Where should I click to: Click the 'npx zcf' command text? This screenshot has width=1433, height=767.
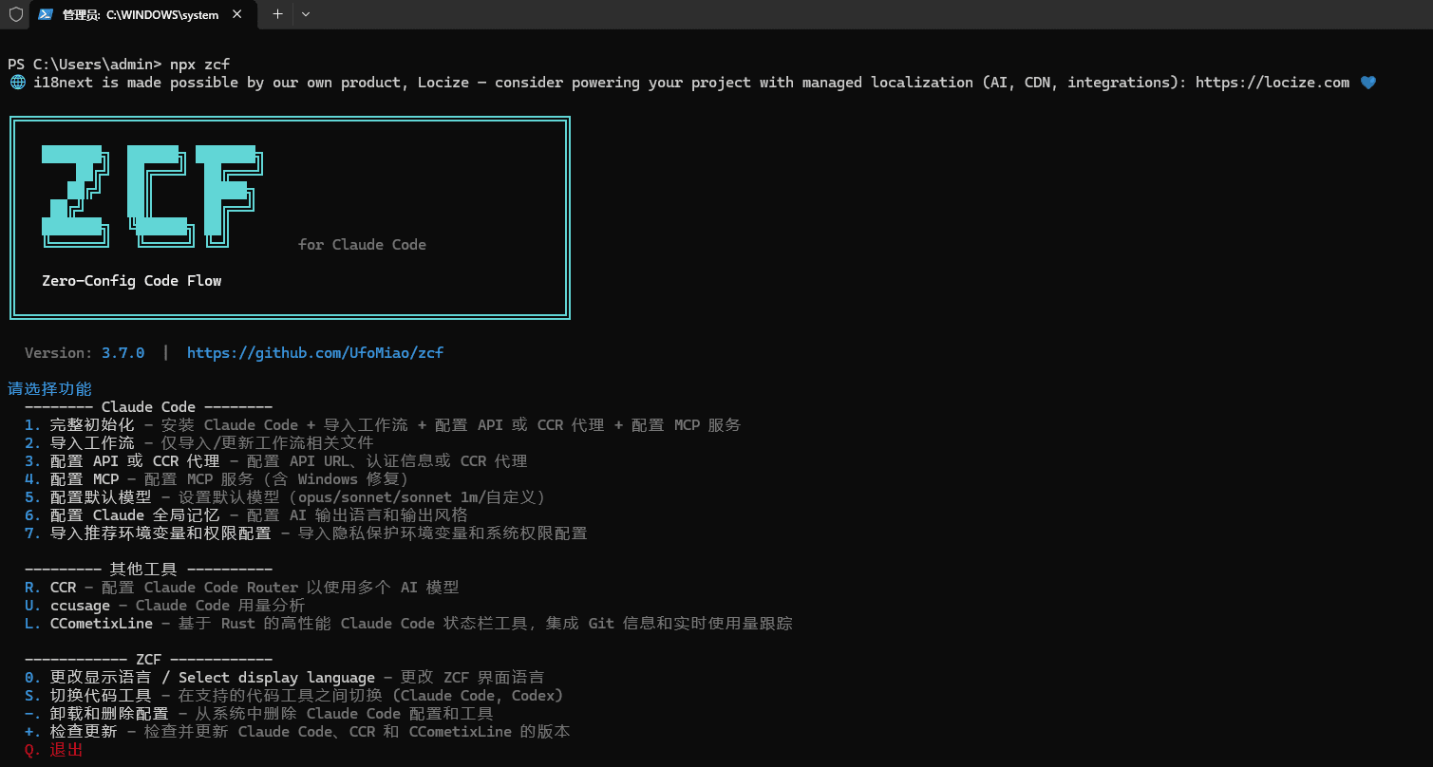[200, 65]
